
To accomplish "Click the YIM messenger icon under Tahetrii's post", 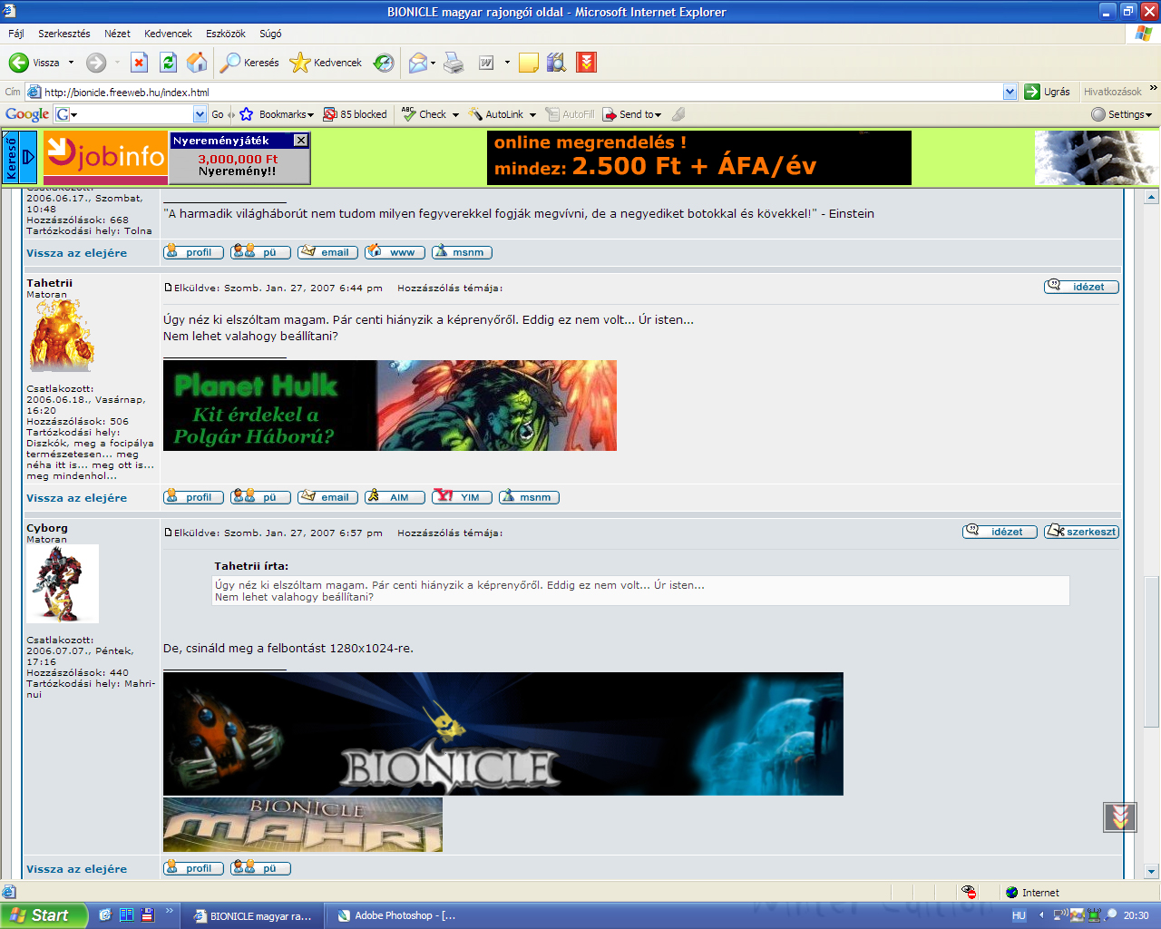I will 462,496.
